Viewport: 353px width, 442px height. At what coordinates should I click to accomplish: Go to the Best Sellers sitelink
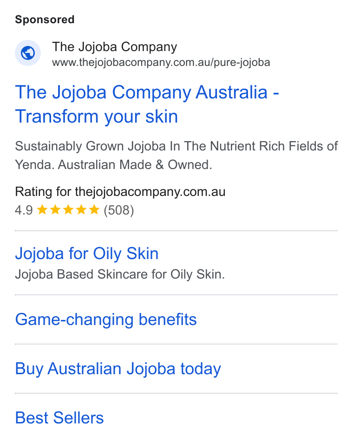(x=59, y=418)
